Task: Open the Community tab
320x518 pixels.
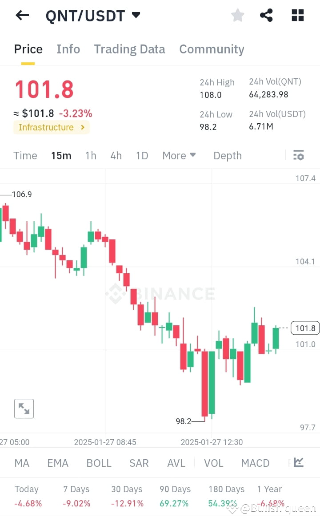Action: pos(212,49)
